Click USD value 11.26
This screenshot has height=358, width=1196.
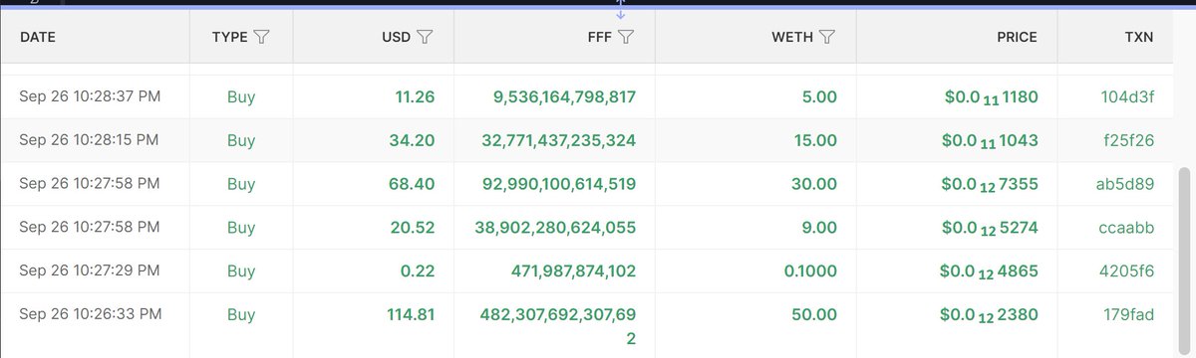(415, 97)
